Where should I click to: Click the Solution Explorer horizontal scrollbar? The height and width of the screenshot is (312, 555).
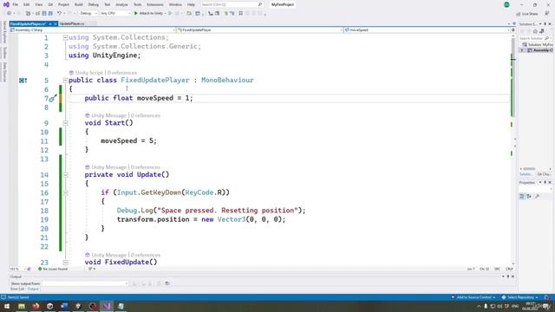pyautogui.click(x=530, y=169)
